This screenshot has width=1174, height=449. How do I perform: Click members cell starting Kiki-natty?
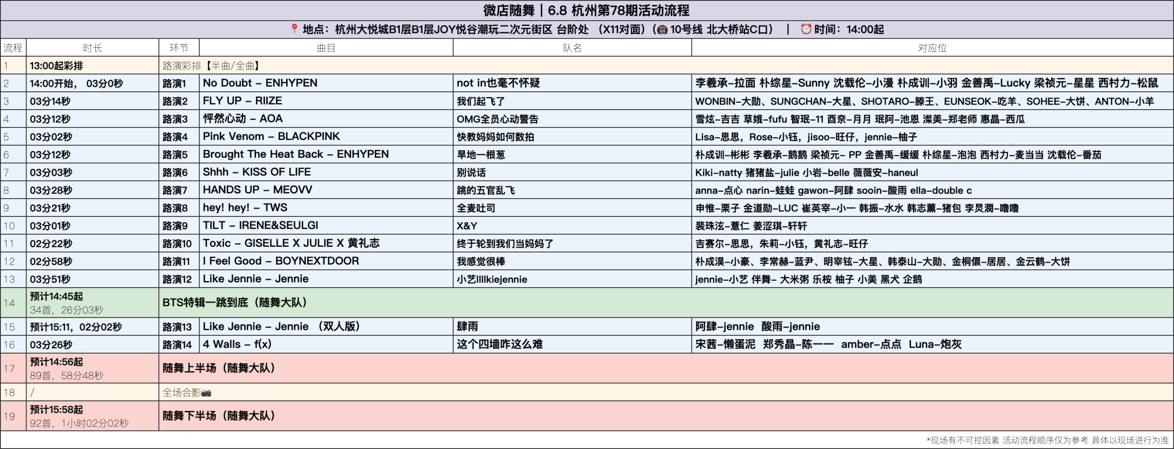932,172
